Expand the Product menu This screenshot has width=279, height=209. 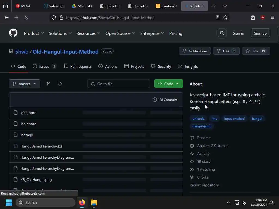pyautogui.click(x=34, y=33)
